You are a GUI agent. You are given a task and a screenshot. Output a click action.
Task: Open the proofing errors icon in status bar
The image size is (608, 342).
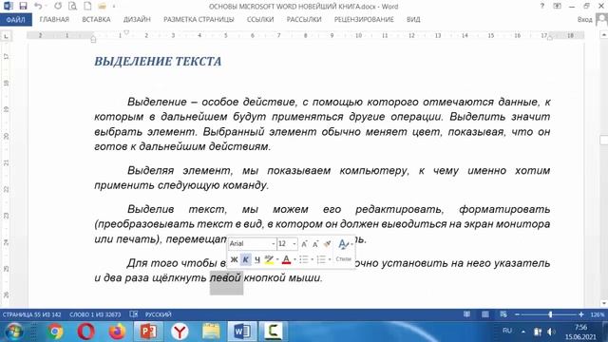(x=133, y=314)
